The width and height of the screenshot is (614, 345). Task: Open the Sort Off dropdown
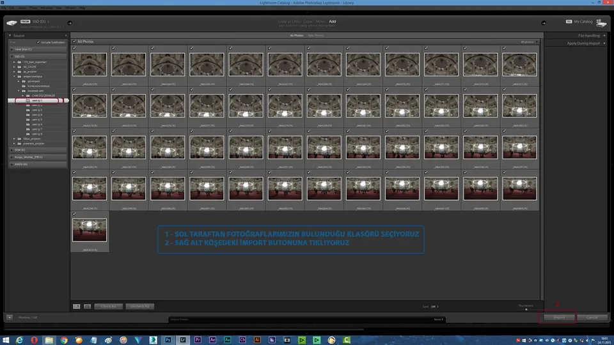click(435, 307)
